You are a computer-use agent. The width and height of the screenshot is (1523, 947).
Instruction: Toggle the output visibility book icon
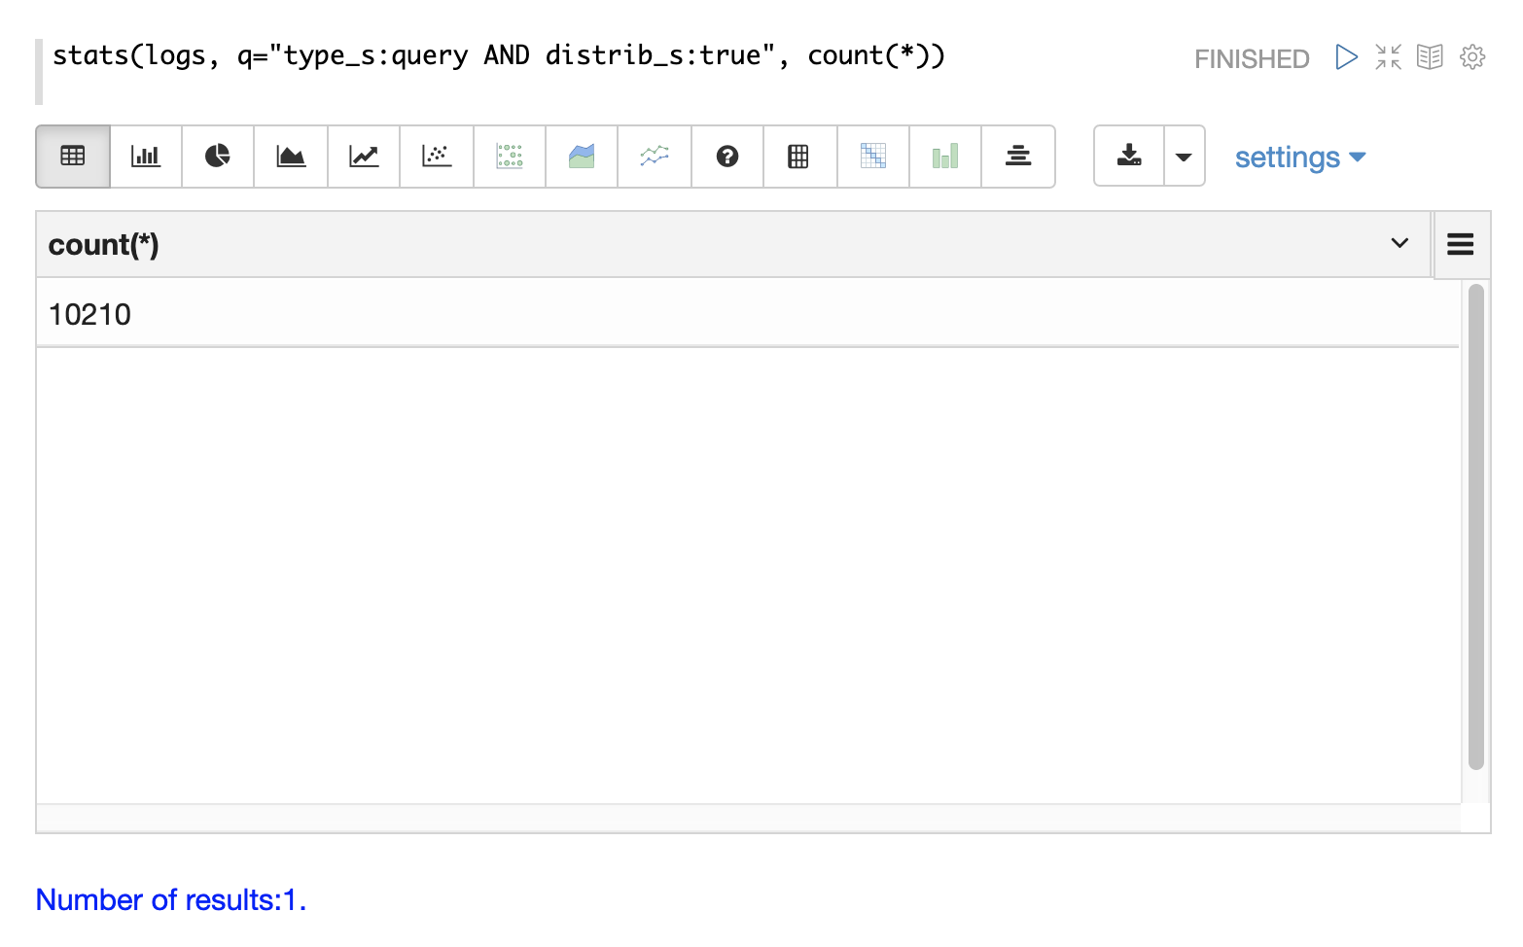[1430, 57]
